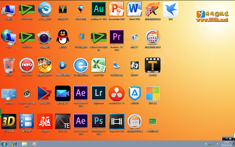Screen dimensions: 235x147
Task: Launch Adobe Audition CC 2015
Action: pos(99,9)
